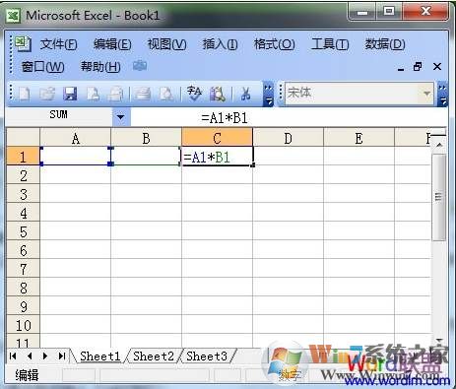Viewport: 456px width, 389px height.
Task: Click cell C1 containing =A1*B1
Action: [x=217, y=157]
